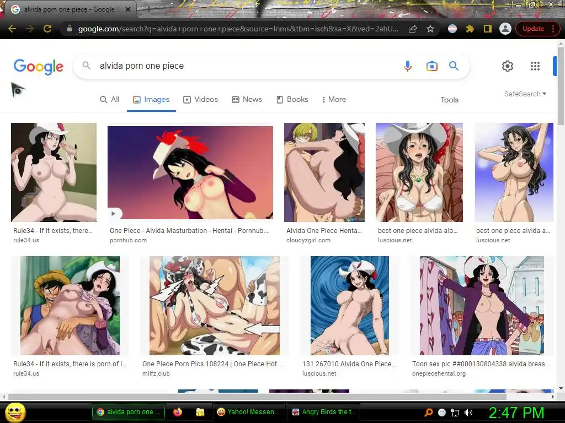Click the round face icon in system tray
565x423 pixels.
(x=442, y=413)
